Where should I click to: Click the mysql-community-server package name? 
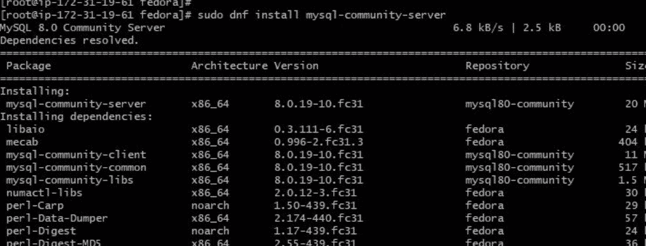click(76, 104)
